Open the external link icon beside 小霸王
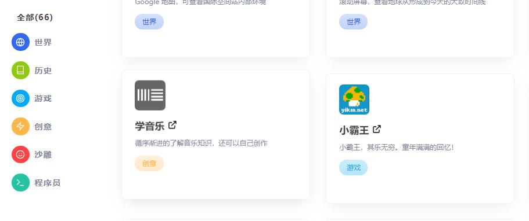The height and width of the screenshot is (221, 529). coord(377,129)
